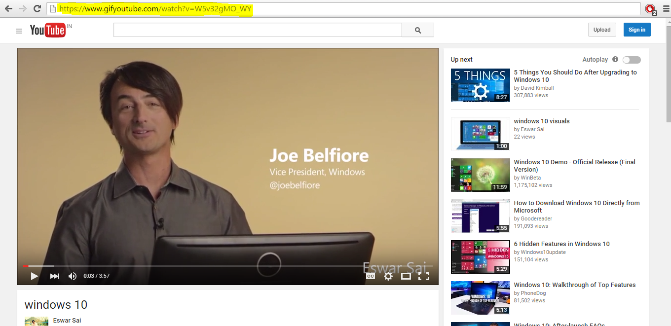Screen dimensions: 671x326
Task: Click the 0:03 / 3:57 time display
Action: click(96, 276)
